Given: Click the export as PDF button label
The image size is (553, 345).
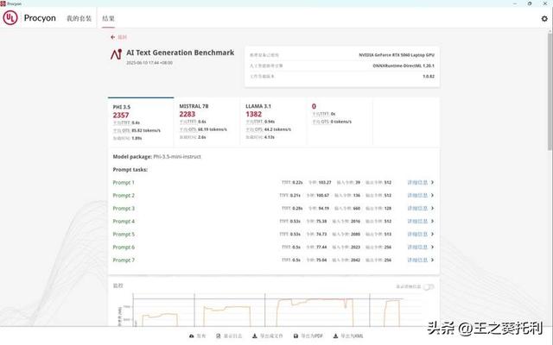Looking at the screenshot, I should click(x=312, y=336).
